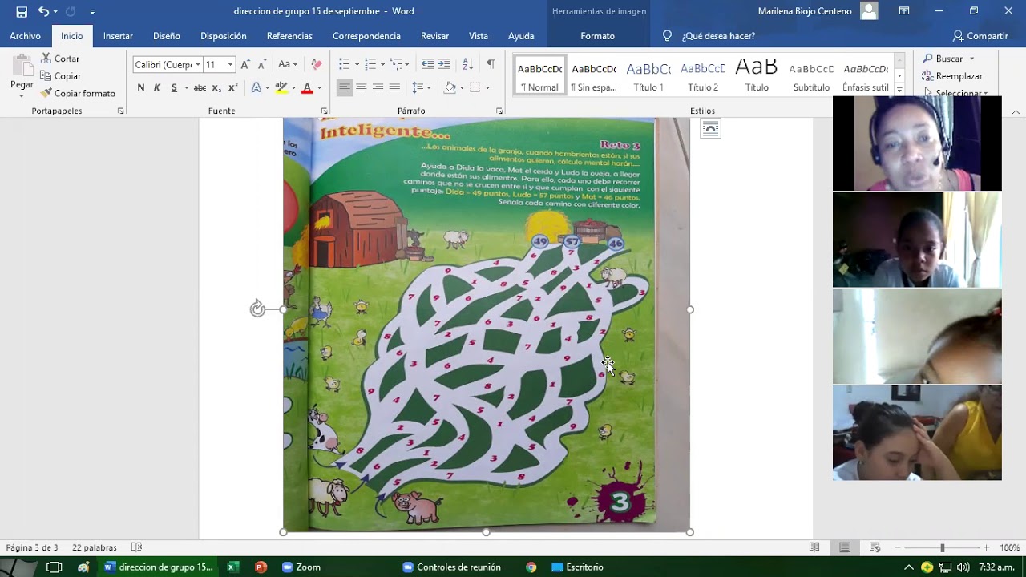
Task: Expand the styles gallery more arrow
Action: pos(899,90)
